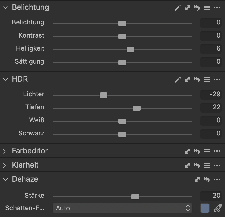This screenshot has width=225, height=217.
Task: Open the three-dots menu for Dehaze
Action: (217, 179)
